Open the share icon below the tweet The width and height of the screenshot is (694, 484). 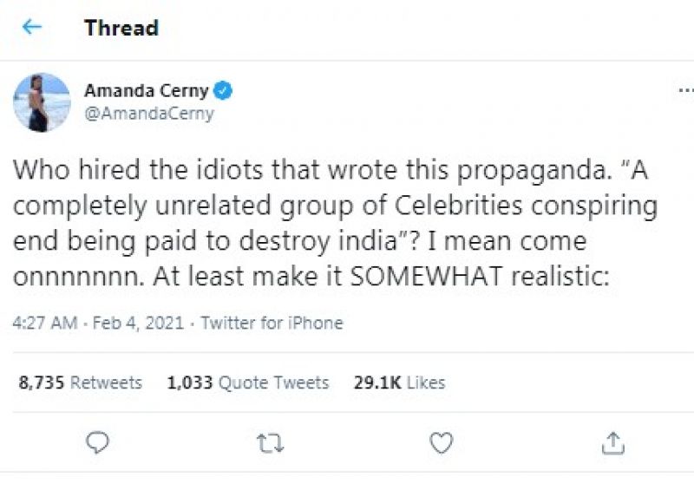point(613,443)
